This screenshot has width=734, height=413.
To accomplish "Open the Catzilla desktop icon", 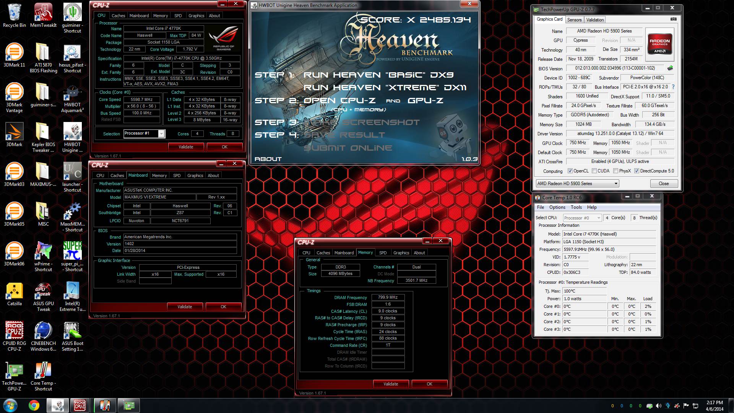I will 14,294.
